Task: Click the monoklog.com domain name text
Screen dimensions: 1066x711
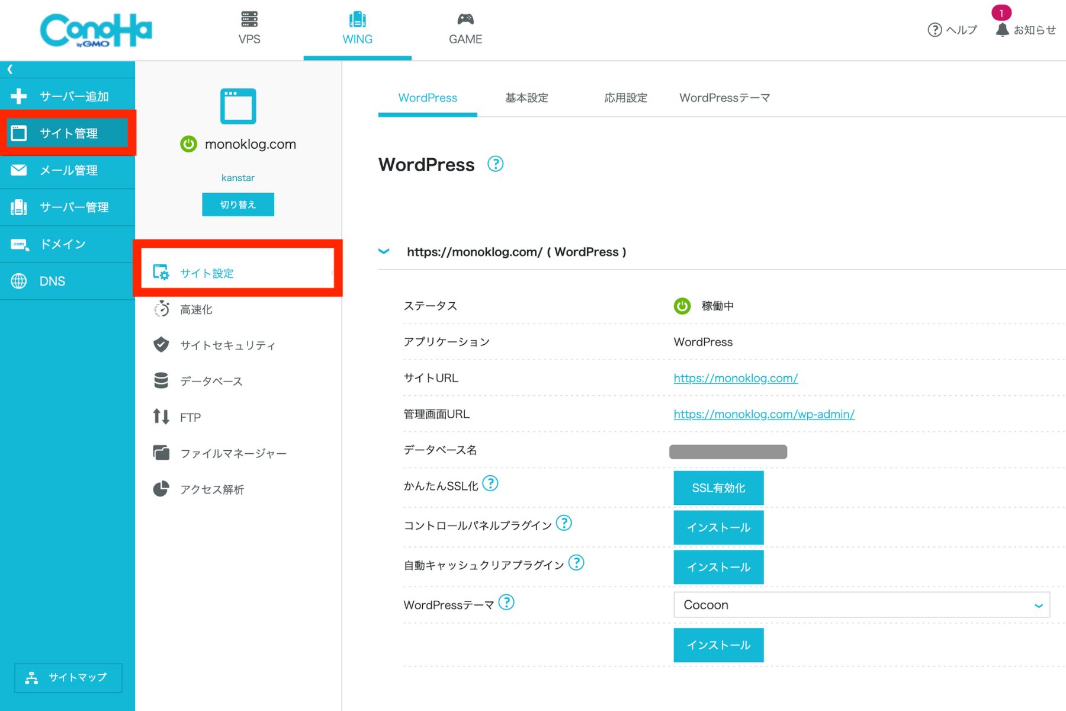Action: pyautogui.click(x=251, y=144)
